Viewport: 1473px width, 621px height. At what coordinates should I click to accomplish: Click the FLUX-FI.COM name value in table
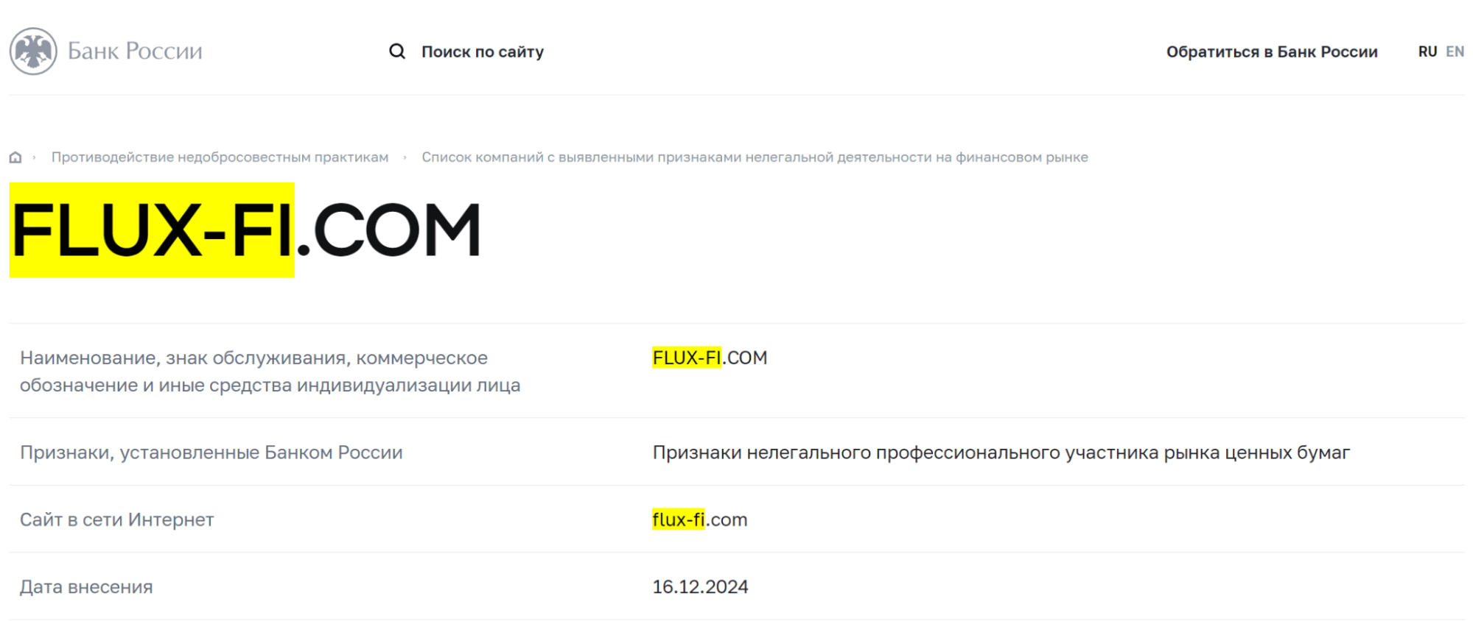point(710,358)
